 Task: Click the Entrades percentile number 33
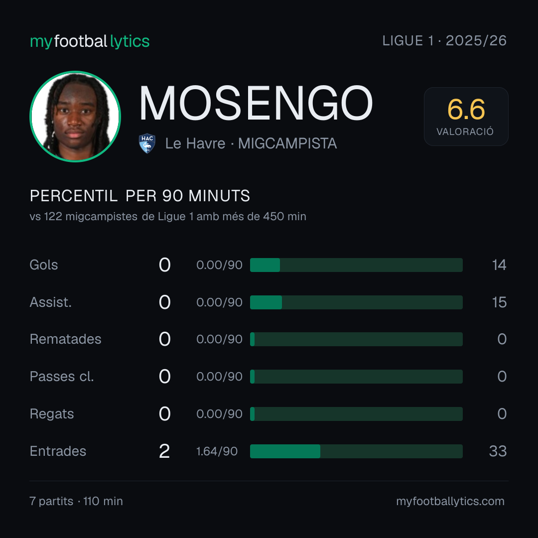[x=498, y=451]
